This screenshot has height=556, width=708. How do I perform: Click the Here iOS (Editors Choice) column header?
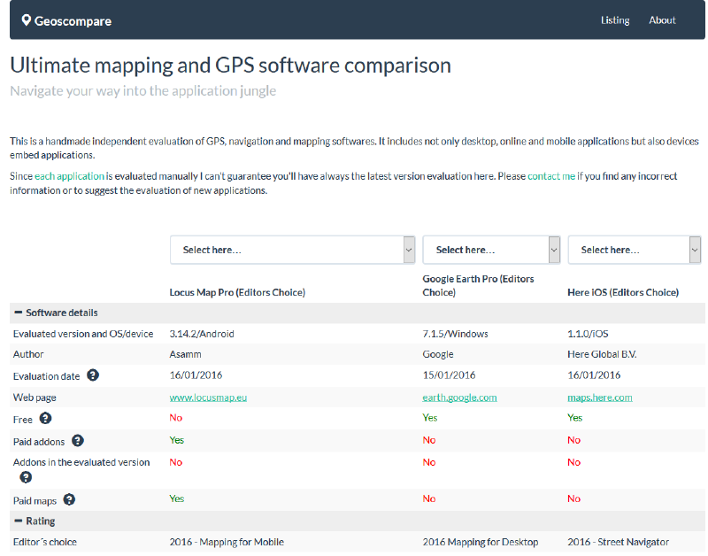[x=623, y=292]
